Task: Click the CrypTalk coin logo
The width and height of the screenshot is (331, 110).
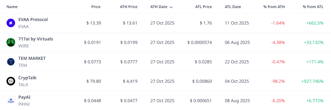Action: click(x=11, y=81)
